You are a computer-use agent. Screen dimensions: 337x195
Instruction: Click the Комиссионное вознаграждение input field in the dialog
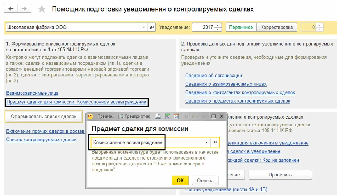pos(147,142)
